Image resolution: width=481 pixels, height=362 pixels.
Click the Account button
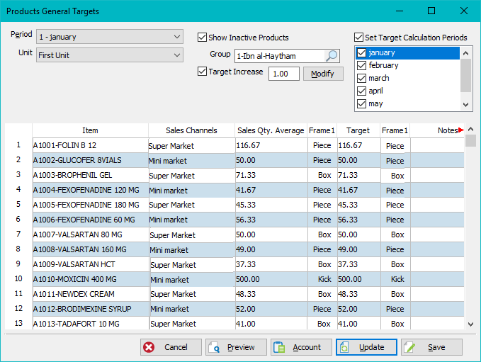[x=301, y=347]
